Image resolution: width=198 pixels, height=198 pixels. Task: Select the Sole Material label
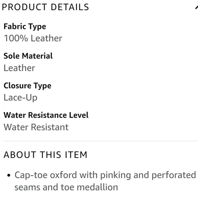click(x=28, y=56)
